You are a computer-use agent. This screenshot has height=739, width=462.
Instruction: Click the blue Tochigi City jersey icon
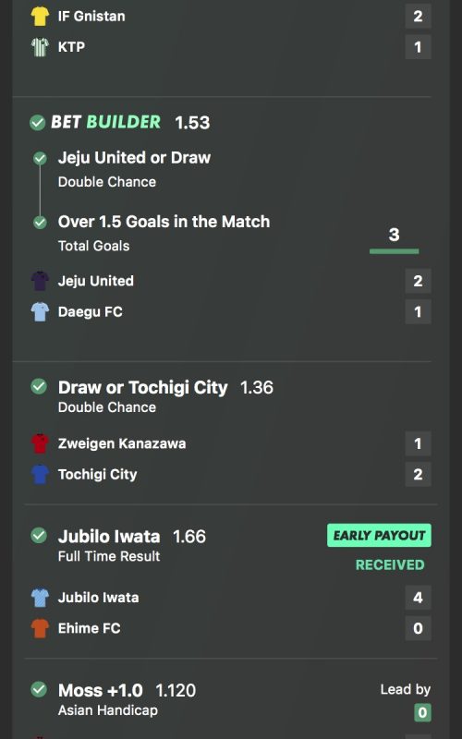pyautogui.click(x=40, y=474)
